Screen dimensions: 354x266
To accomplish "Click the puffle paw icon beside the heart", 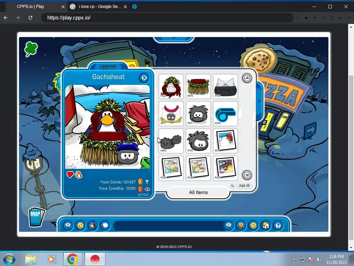I will (78, 175).
